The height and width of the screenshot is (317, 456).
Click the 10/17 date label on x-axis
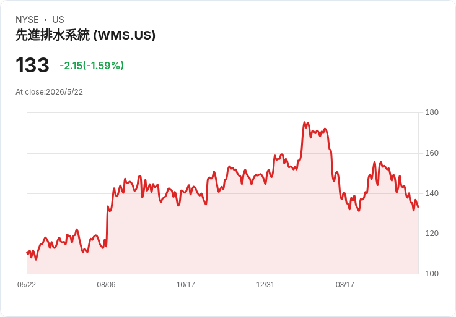coord(186,285)
